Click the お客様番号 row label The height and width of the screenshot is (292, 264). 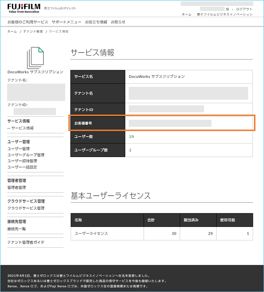point(98,123)
